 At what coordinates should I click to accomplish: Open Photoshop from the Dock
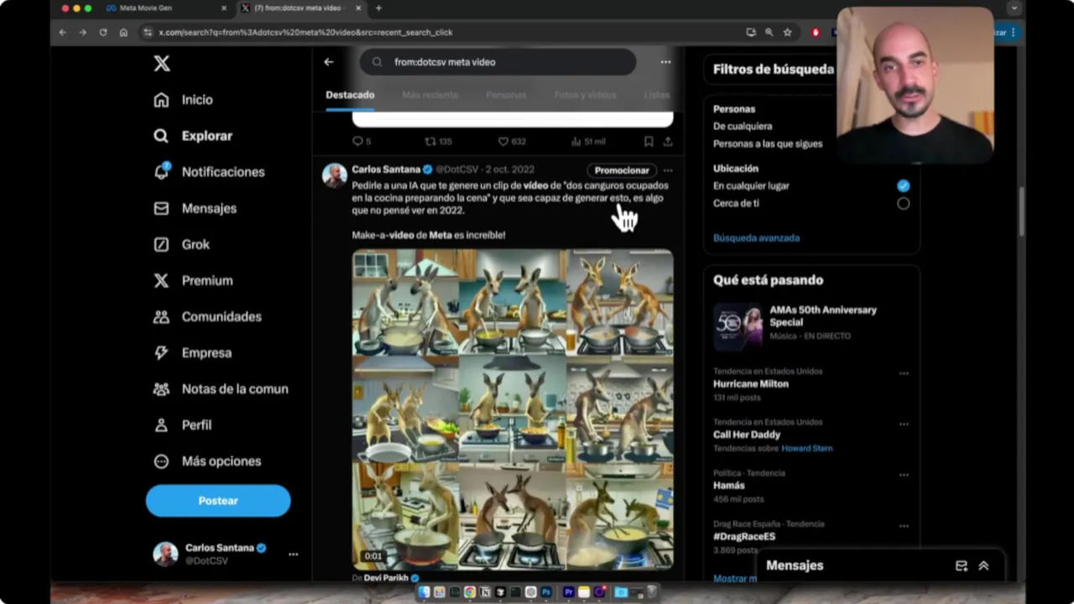point(546,592)
